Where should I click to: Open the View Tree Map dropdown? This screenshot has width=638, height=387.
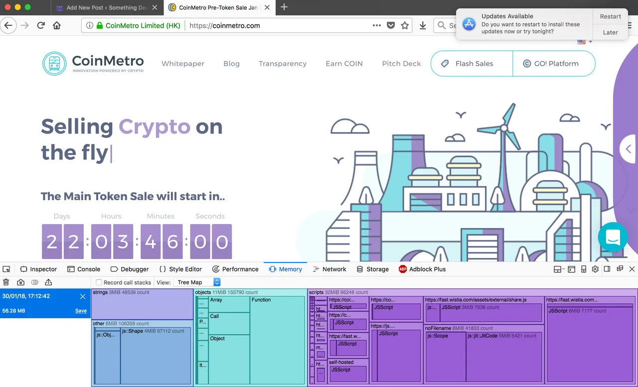tap(197, 282)
